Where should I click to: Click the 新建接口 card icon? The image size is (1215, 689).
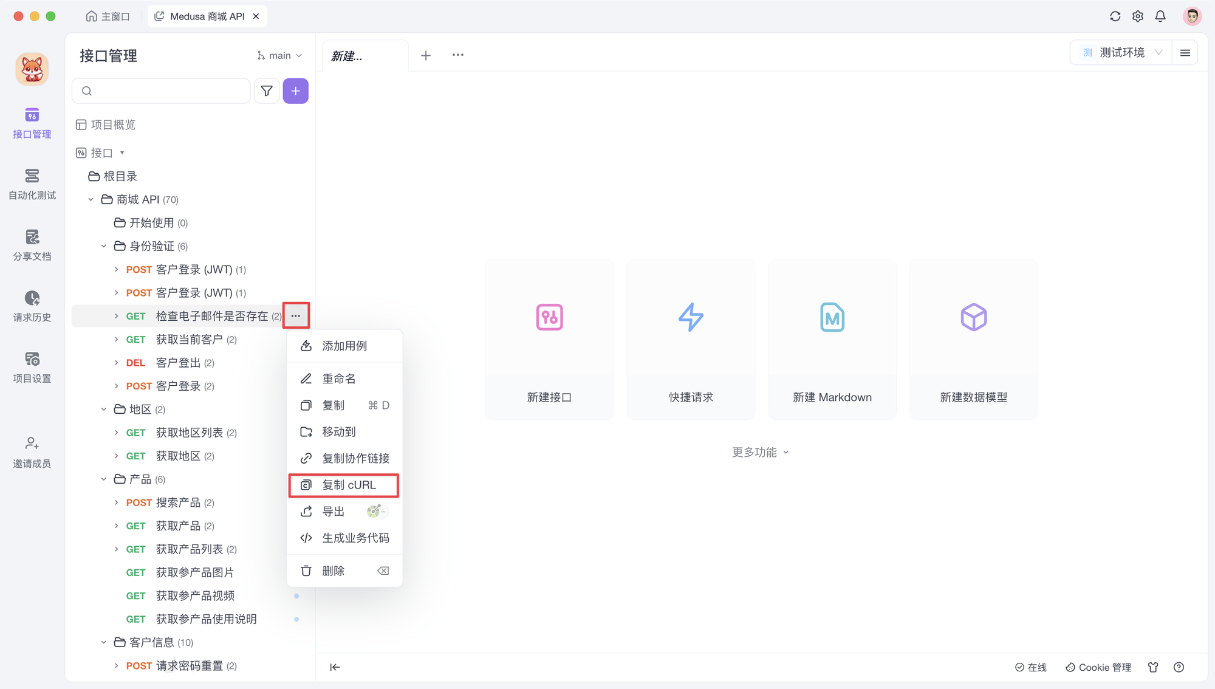pos(549,317)
